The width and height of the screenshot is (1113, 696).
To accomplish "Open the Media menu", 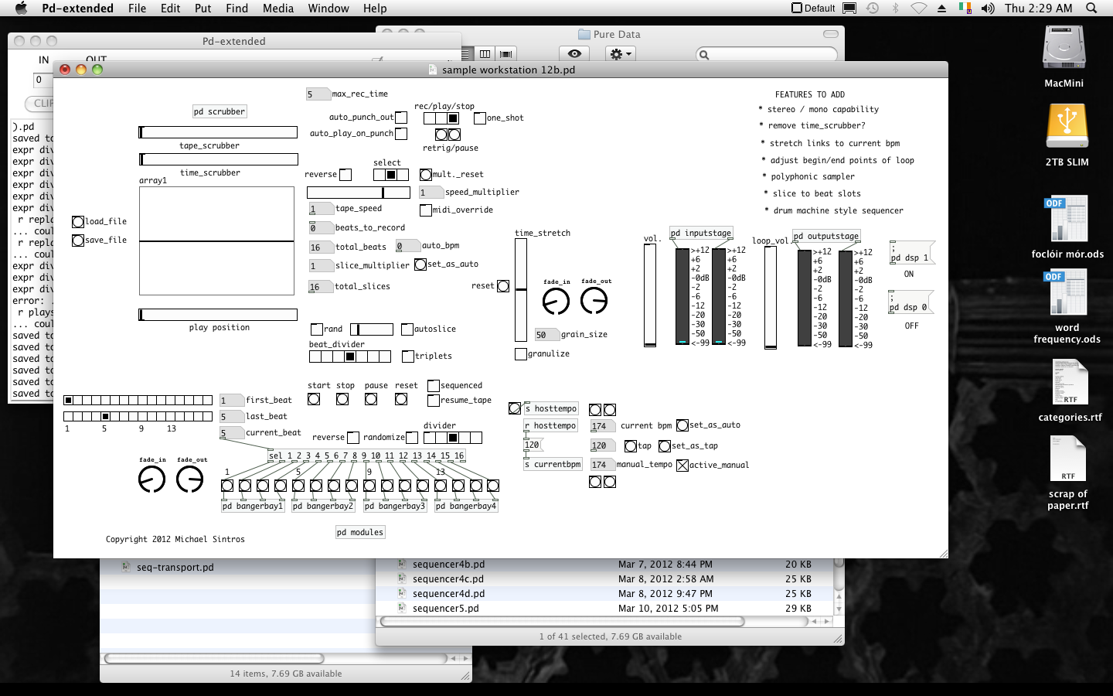I will pos(277,8).
